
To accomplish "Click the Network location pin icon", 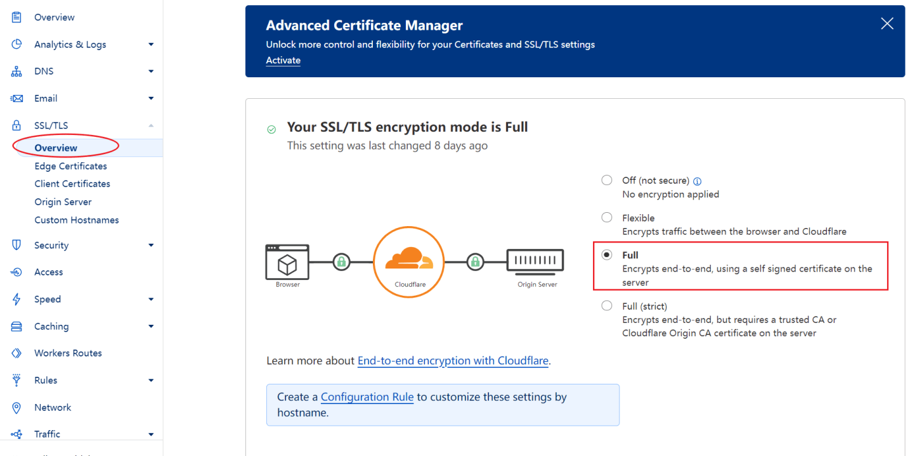I will pyautogui.click(x=16, y=407).
